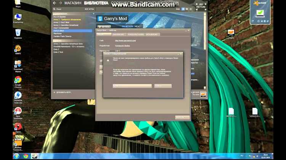Click the Steam forward arrow
The image size is (286, 160).
[x=60, y=3]
